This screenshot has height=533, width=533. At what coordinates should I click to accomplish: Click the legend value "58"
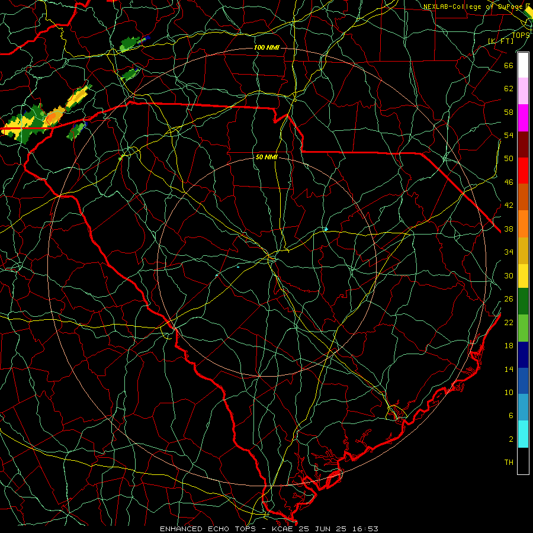509,112
